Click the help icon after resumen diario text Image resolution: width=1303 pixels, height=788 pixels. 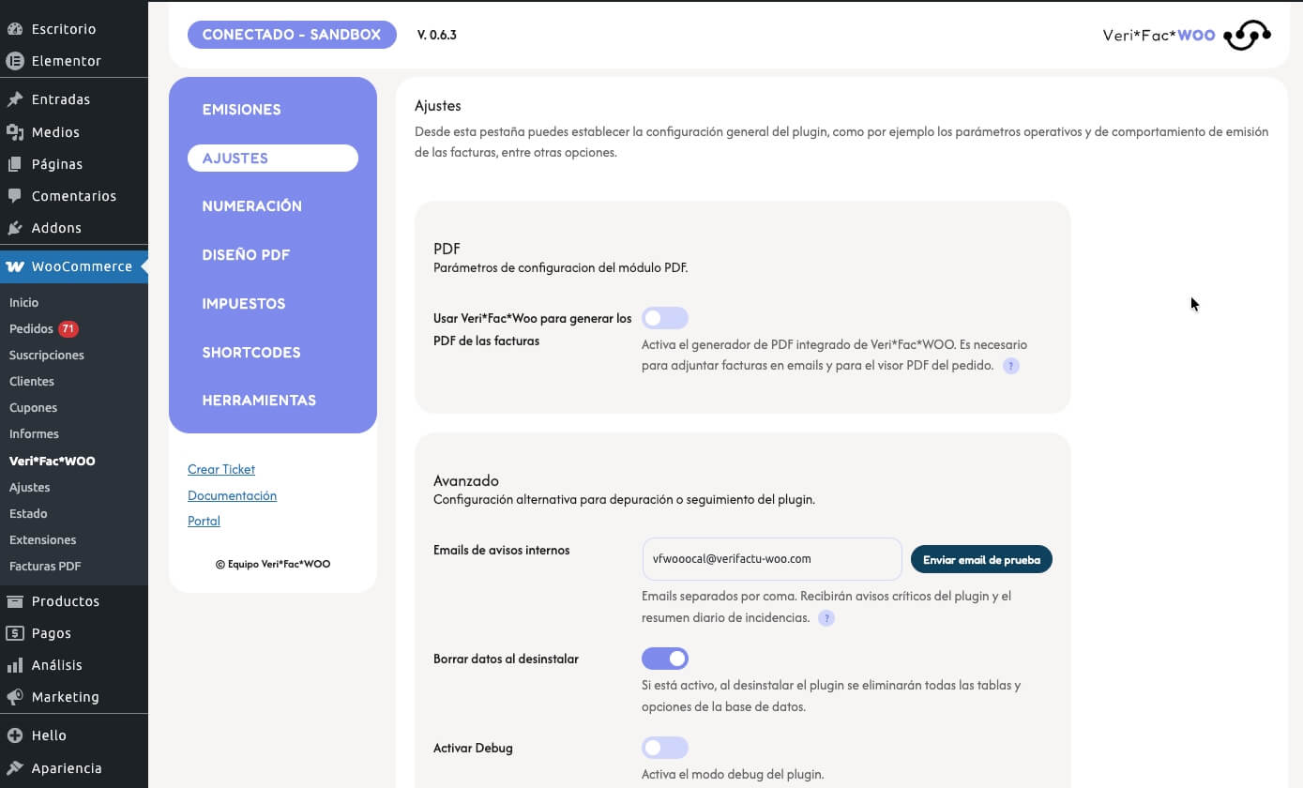pos(826,618)
